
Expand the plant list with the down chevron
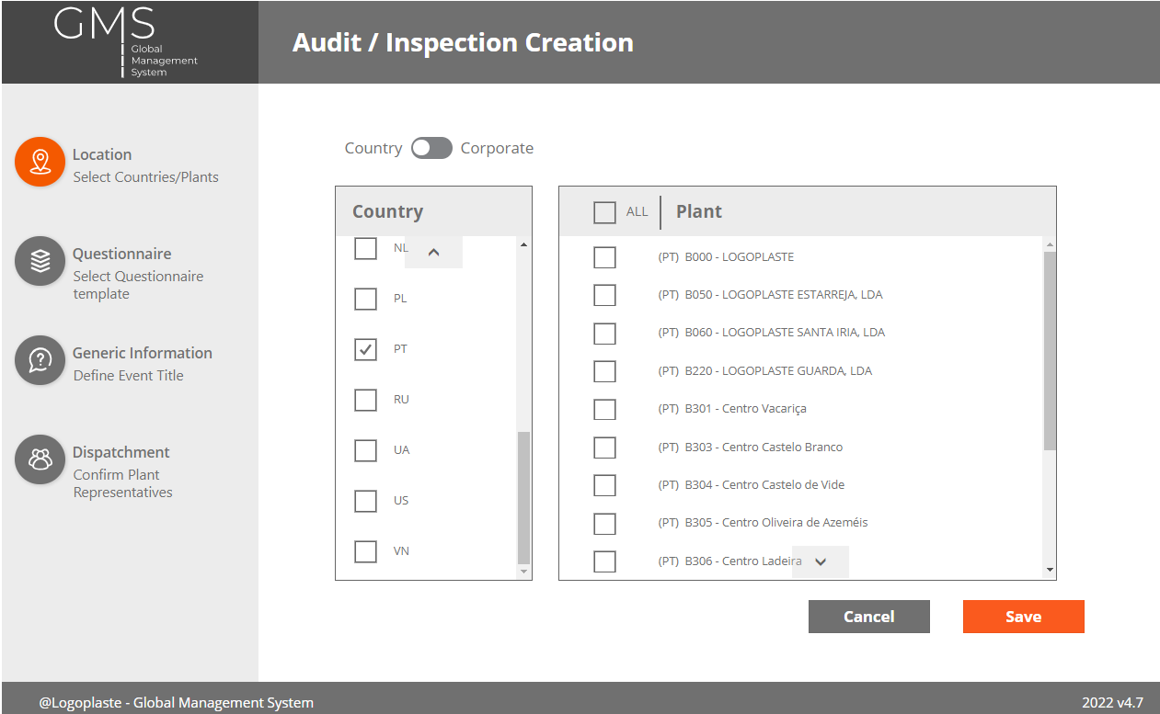819,561
